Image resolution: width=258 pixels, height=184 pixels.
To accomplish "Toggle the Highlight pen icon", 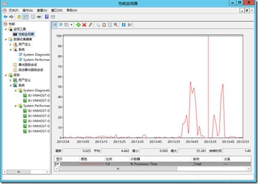I will point(90,25).
